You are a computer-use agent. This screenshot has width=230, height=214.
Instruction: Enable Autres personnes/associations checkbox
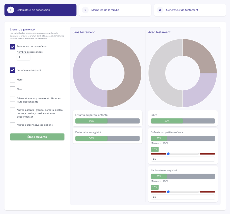[13, 125]
